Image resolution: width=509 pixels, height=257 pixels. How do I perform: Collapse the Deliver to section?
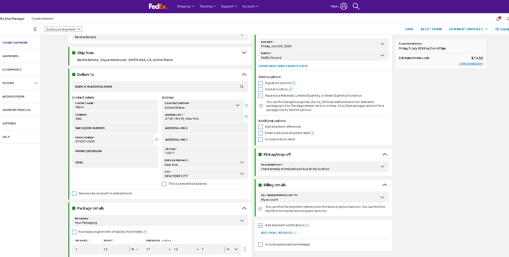[x=244, y=74]
